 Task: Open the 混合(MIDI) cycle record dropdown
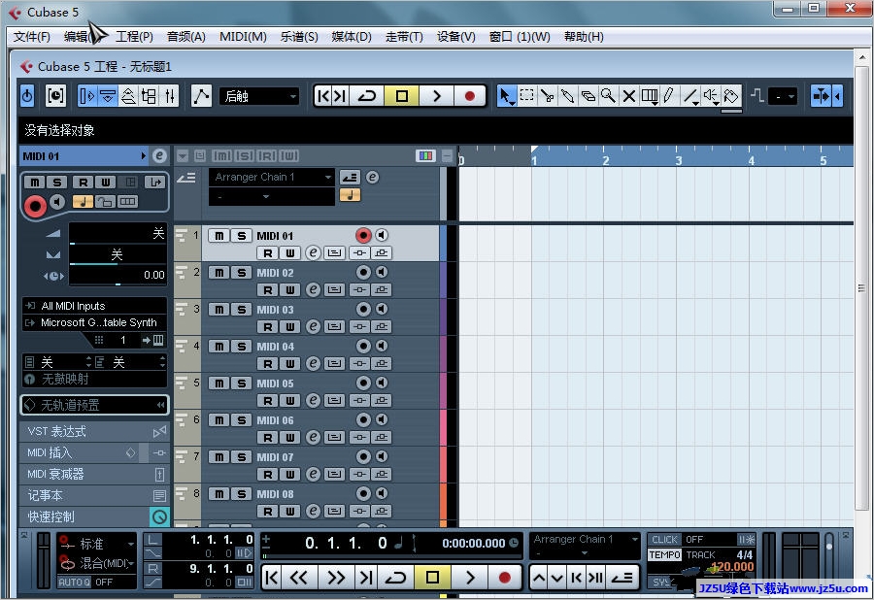coord(97,564)
